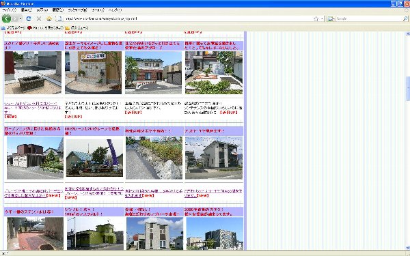The width and height of the screenshot is (410, 256).
Task: Open the first bookmark on the bookmarks toolbar
Action: (13, 28)
